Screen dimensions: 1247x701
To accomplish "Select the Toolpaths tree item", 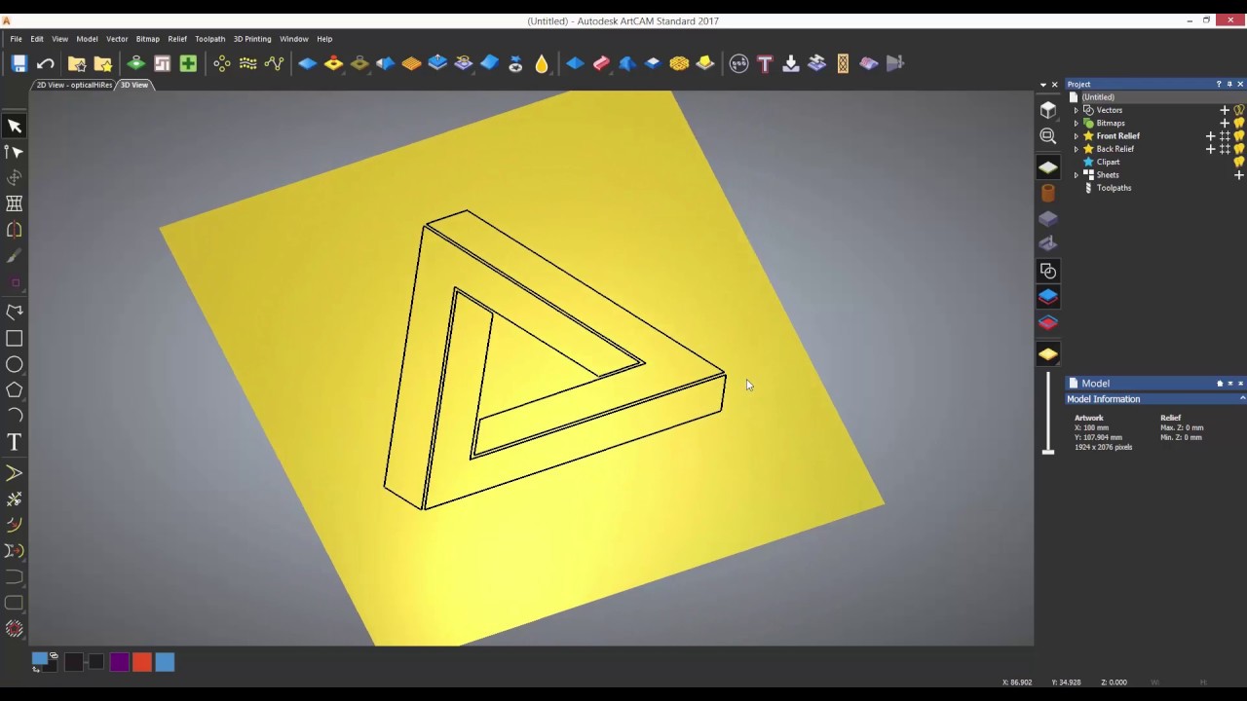I will pyautogui.click(x=1114, y=188).
